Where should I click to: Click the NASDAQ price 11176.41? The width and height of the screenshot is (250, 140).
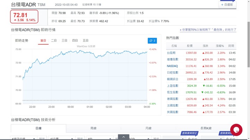pyautogui.click(x=191, y=66)
